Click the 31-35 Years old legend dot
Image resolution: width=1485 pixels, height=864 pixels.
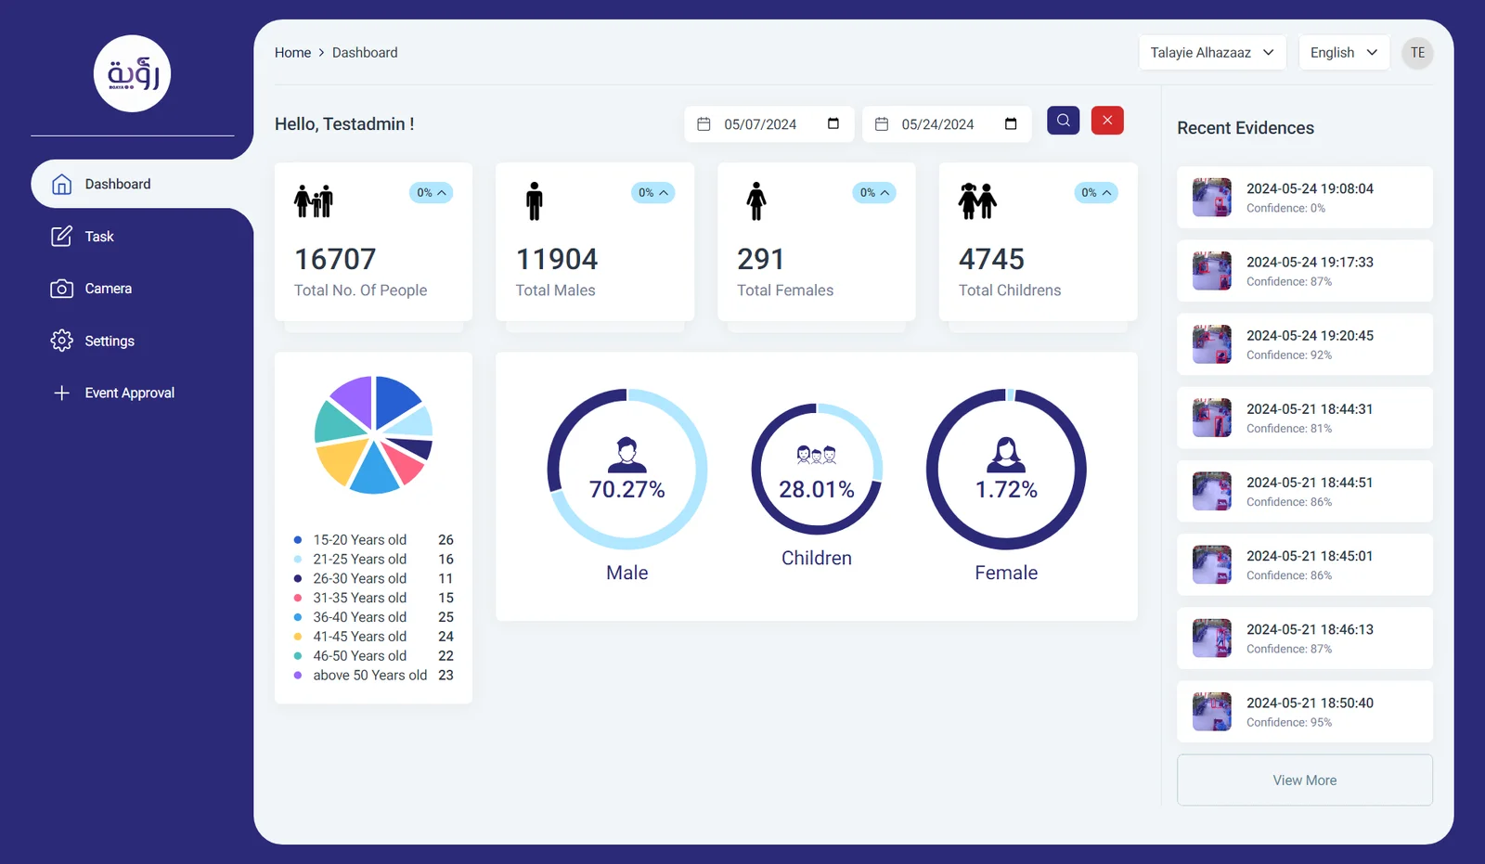tap(297, 598)
